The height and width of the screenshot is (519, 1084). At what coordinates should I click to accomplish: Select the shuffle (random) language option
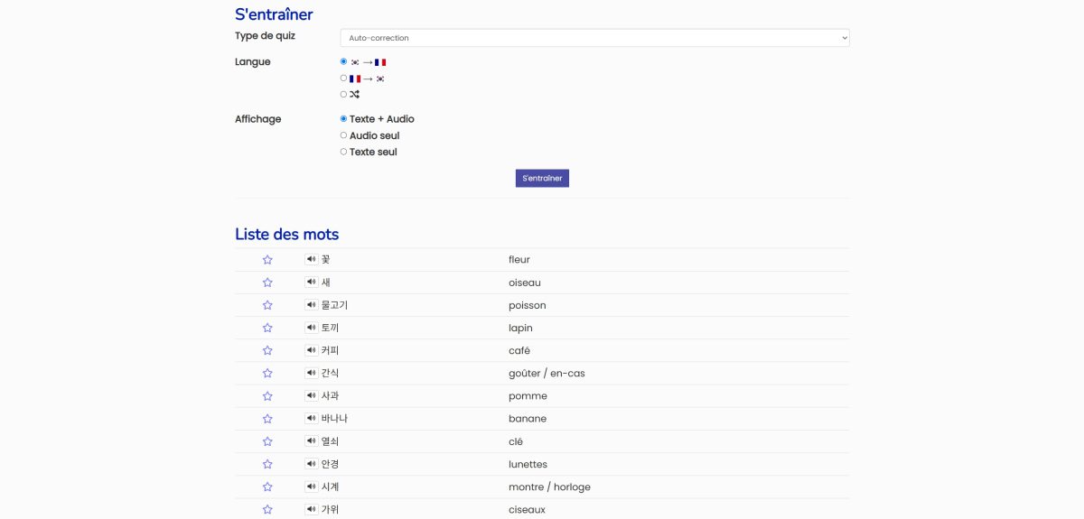343,94
